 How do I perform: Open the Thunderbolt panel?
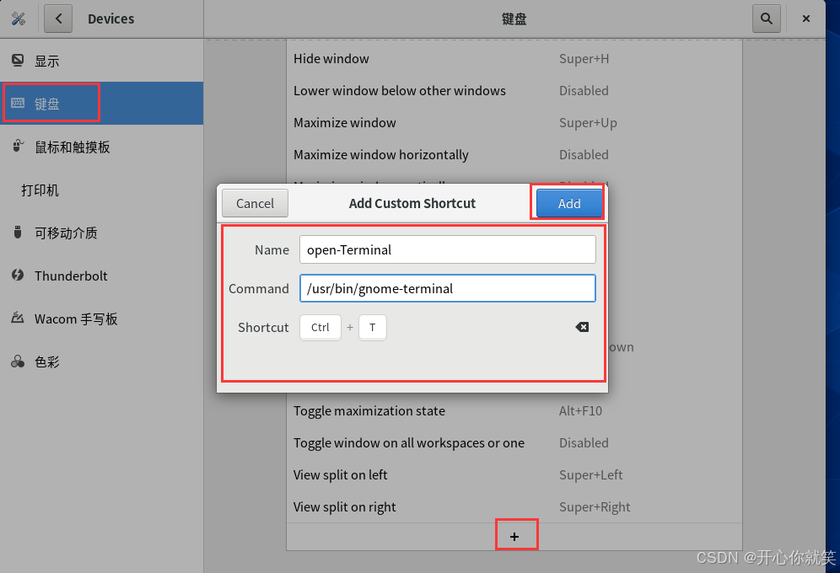point(102,276)
